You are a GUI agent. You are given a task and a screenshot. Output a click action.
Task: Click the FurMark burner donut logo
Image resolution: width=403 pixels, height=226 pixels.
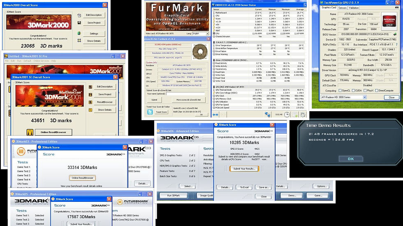[200, 52]
